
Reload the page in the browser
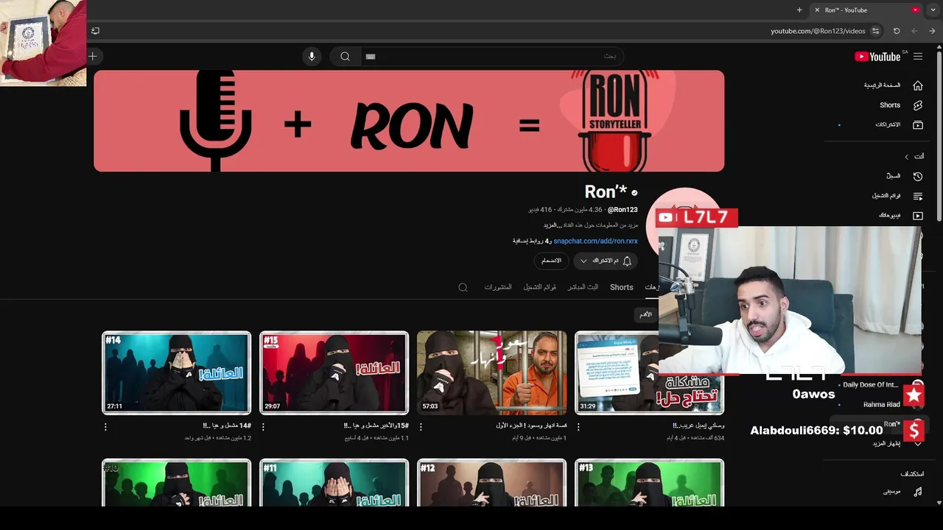897,31
